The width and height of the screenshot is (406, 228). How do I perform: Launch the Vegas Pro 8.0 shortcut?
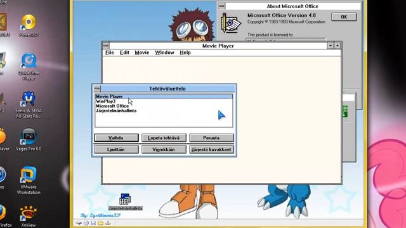coord(29,139)
